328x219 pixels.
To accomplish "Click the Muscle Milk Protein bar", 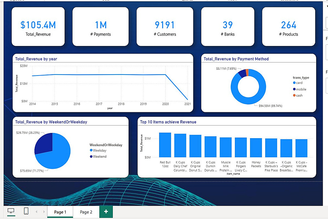I will [x=226, y=147].
